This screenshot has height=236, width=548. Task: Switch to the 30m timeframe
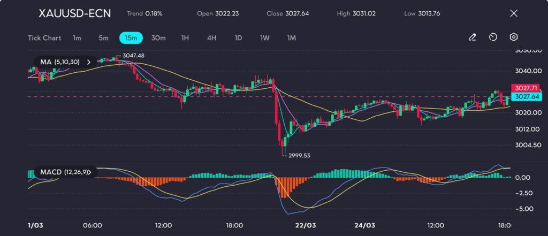(x=158, y=38)
